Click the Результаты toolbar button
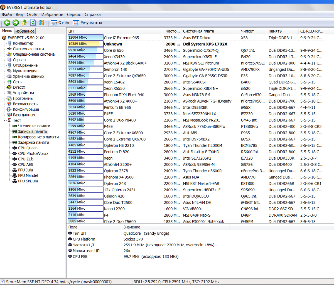The image size is (334, 285). [87, 23]
